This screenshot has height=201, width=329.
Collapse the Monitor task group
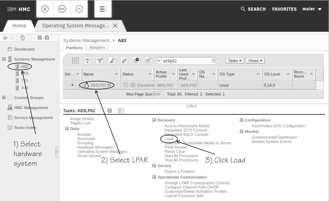[241, 131]
